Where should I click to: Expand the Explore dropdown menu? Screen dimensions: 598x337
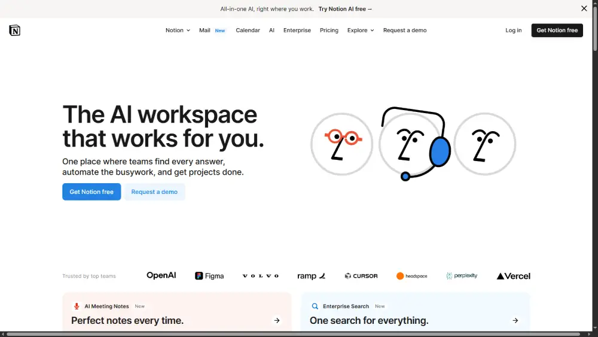pyautogui.click(x=361, y=30)
